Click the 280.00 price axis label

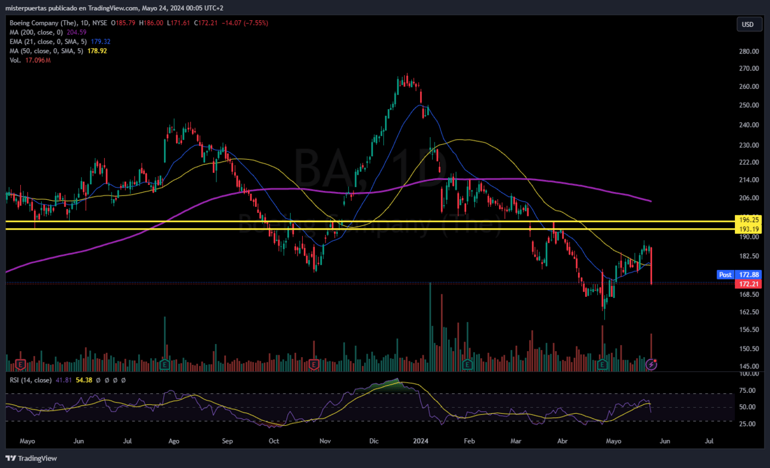pos(749,52)
